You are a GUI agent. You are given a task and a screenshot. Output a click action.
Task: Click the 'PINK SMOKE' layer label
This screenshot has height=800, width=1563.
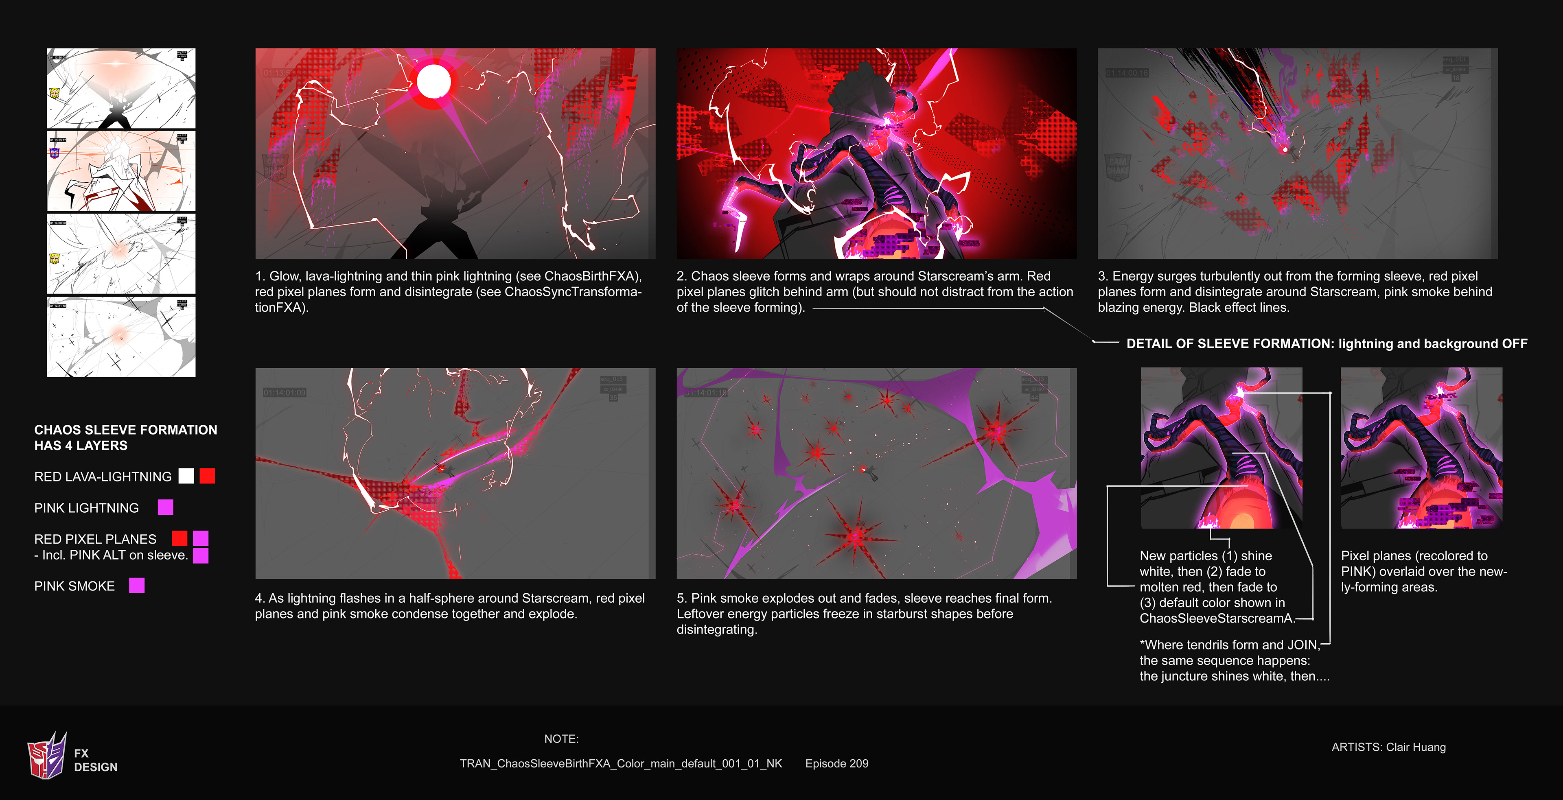click(x=74, y=586)
